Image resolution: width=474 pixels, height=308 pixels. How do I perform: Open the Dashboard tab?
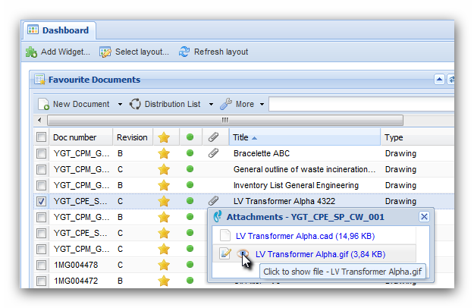[x=60, y=30]
